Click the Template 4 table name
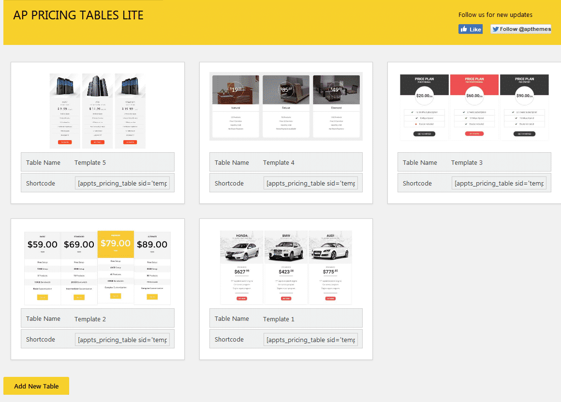 (279, 162)
